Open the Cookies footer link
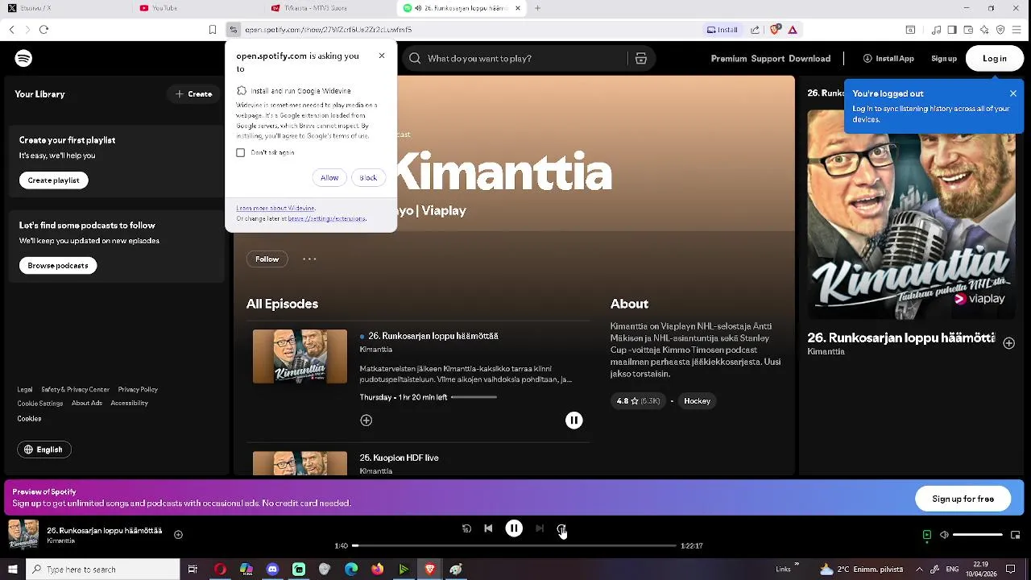This screenshot has width=1031, height=580. pos(29,419)
